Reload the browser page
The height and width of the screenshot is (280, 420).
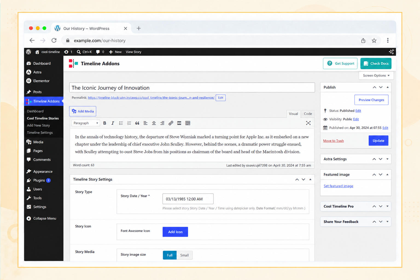[54, 40]
